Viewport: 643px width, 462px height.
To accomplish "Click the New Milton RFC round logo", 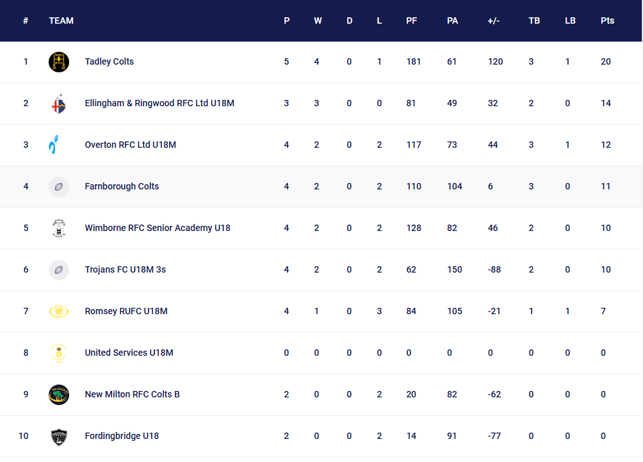I will click(59, 395).
